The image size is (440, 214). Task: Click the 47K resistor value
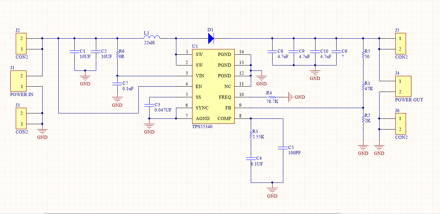[x=368, y=88]
